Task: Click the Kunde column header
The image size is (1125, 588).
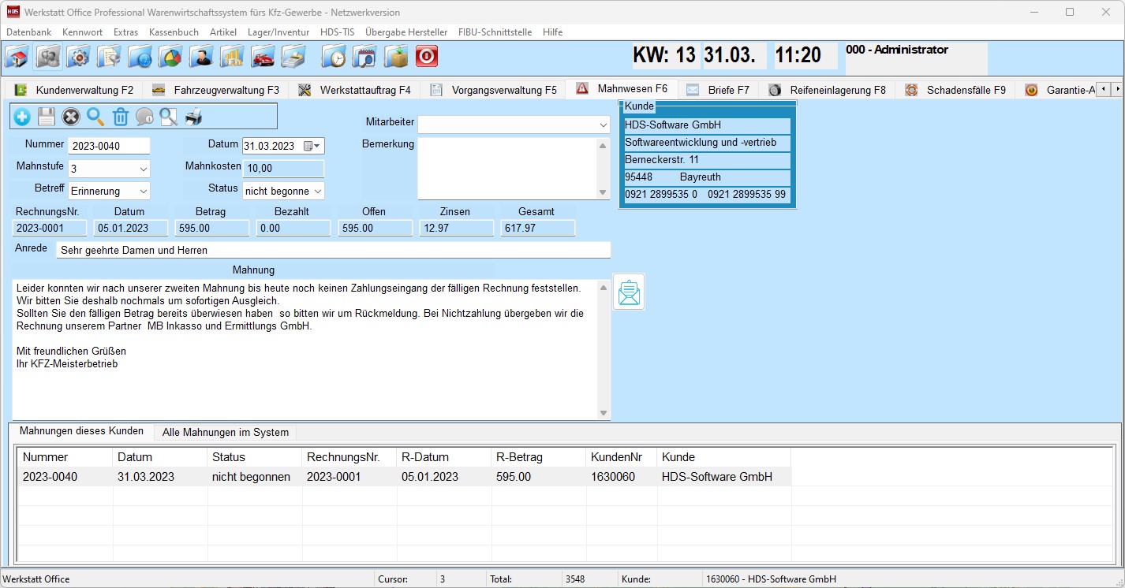Action: (x=724, y=457)
